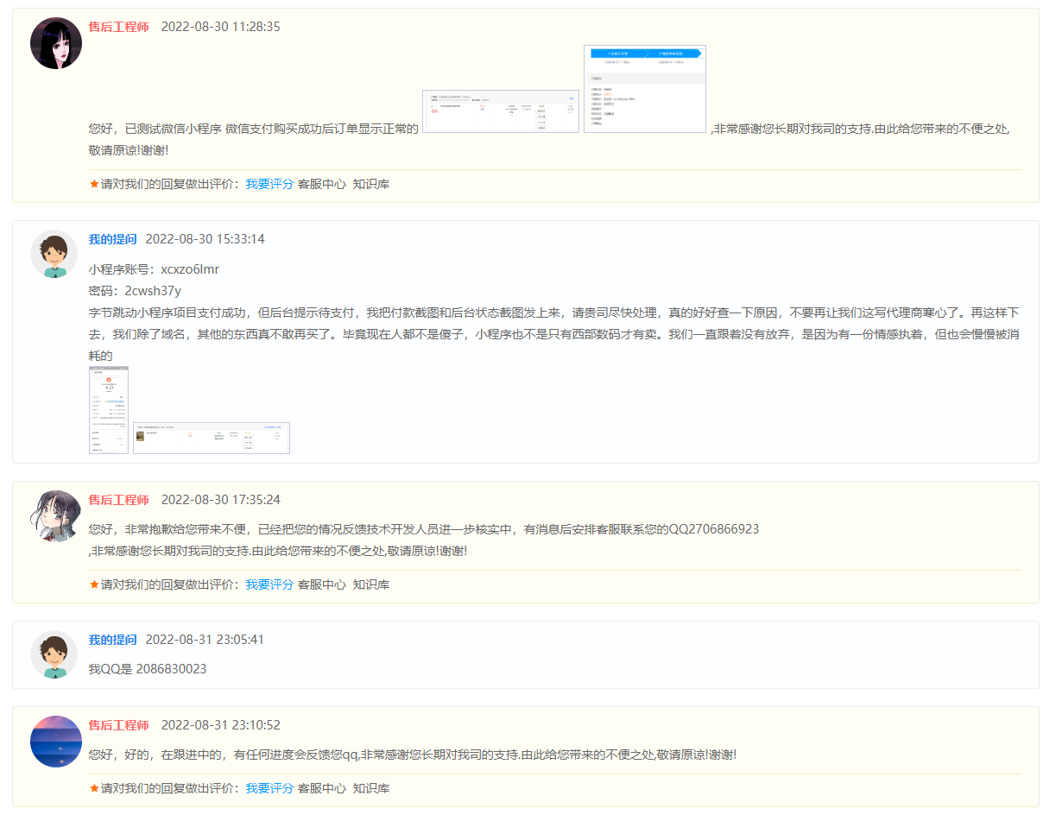The height and width of the screenshot is (821, 1062).
Task: Open the tall payment receipt screenshot in user question
Action: [x=109, y=410]
